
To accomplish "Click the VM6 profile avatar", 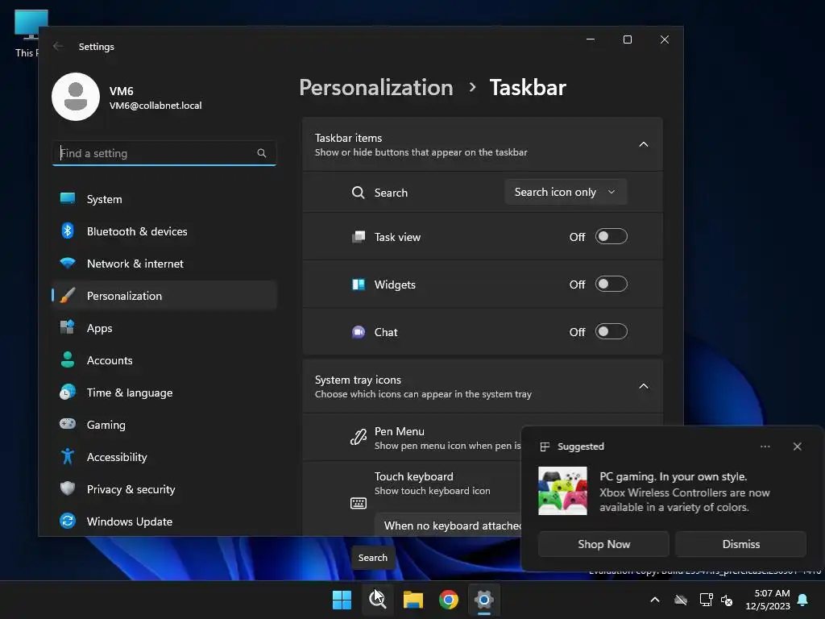I will tap(76, 97).
